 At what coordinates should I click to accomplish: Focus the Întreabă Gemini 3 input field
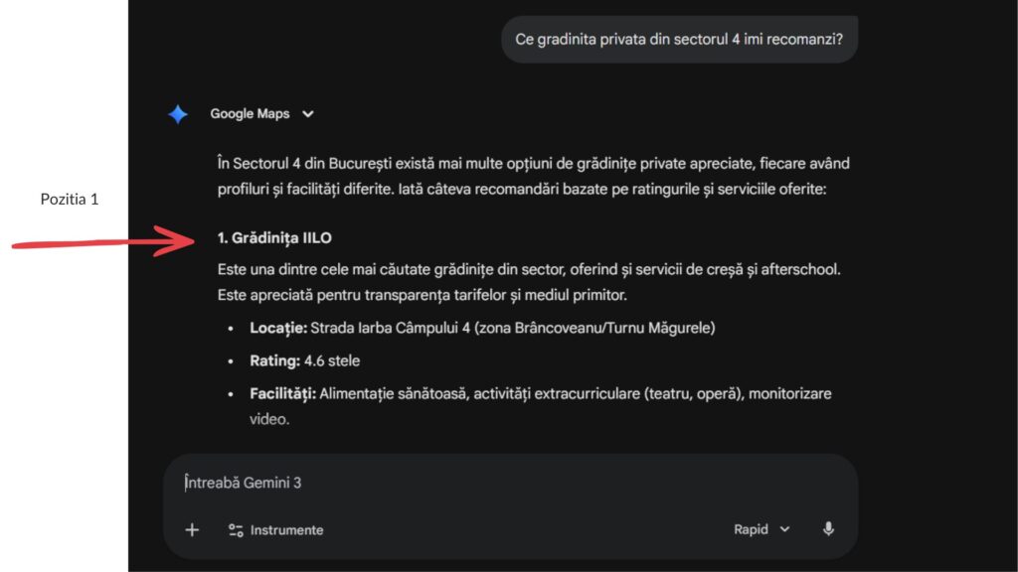pyautogui.click(x=497, y=483)
